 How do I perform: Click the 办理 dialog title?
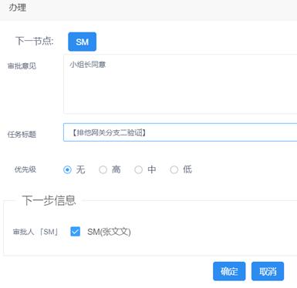pos(18,8)
